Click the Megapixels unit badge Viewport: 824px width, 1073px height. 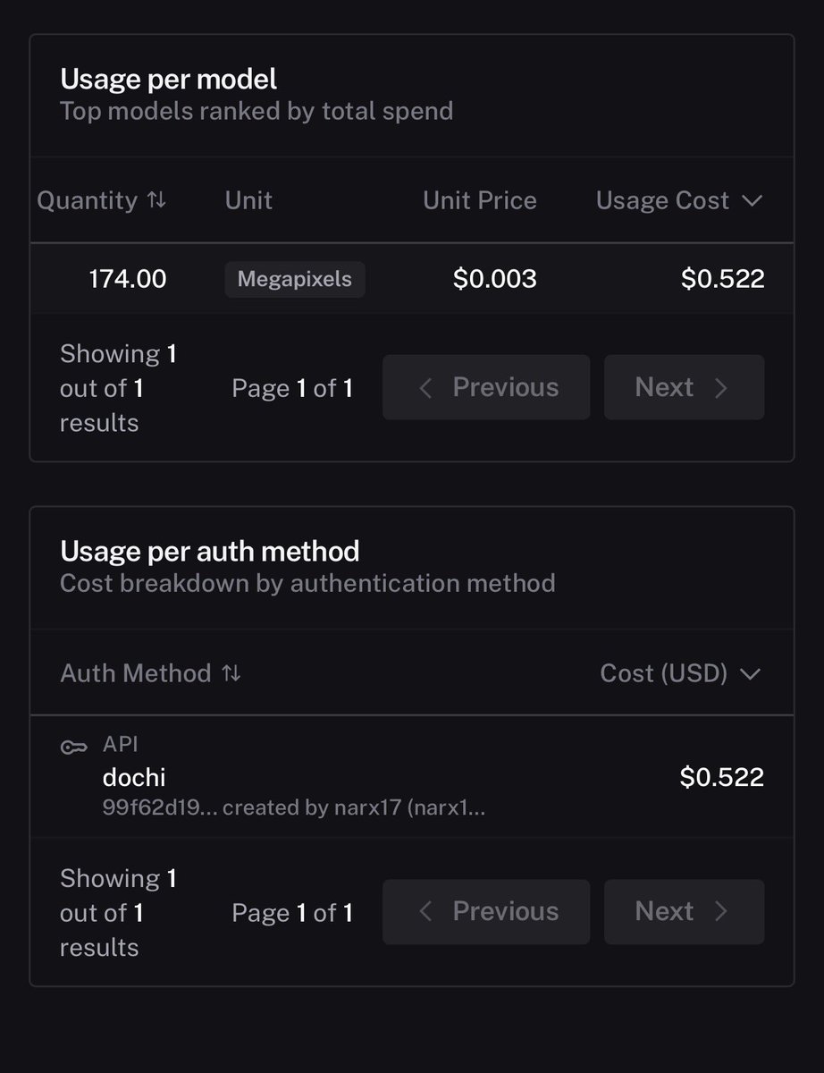[x=294, y=279]
